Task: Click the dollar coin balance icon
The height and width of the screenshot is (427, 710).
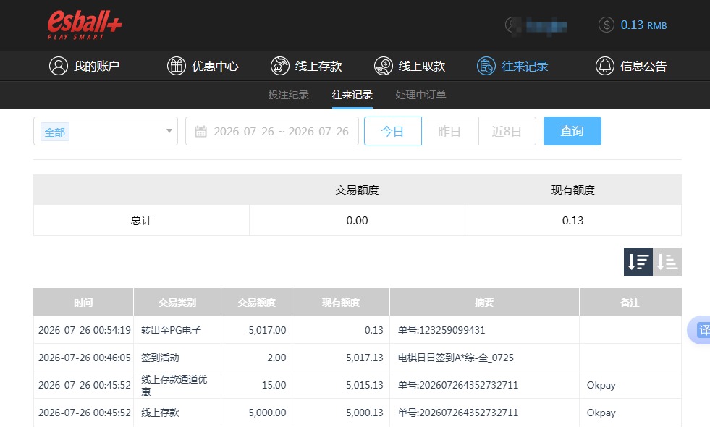Action: pyautogui.click(x=607, y=25)
